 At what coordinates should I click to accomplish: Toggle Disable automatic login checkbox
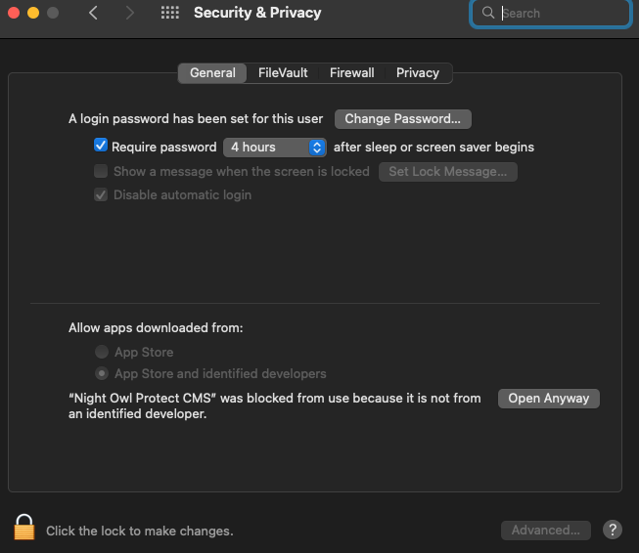[x=100, y=194]
